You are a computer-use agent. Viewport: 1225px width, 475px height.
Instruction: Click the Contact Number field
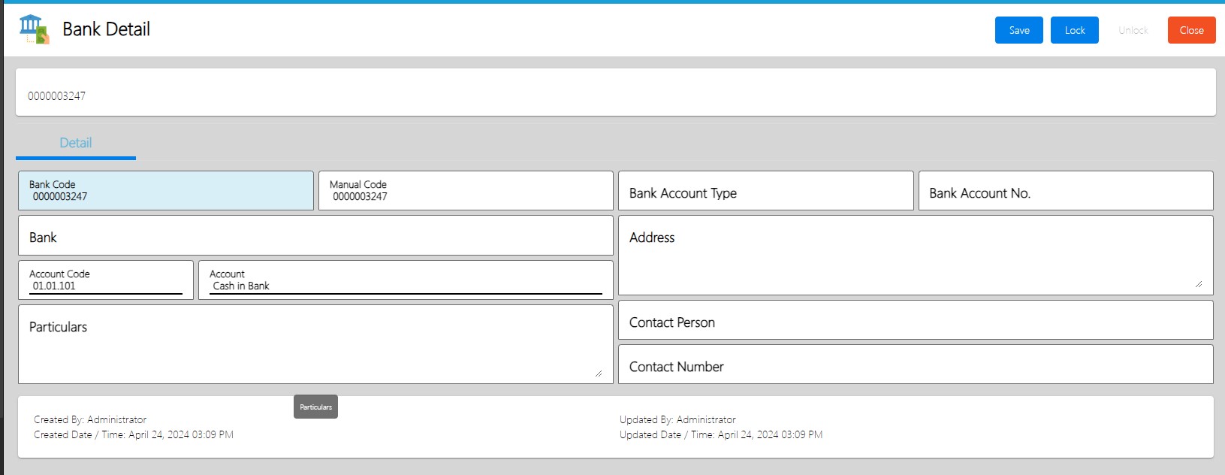click(915, 365)
